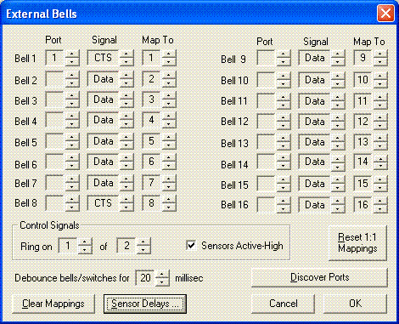Viewport: 399px width, 324px height.
Task: Confirm settings with OK button
Action: [x=355, y=304]
